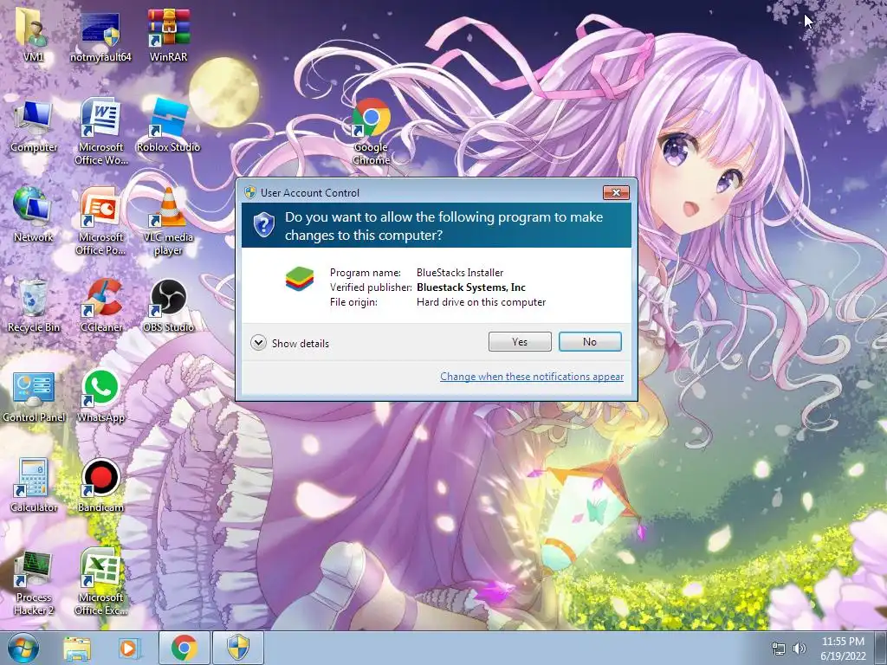Select the CCleaner shortcut
The image size is (887, 665).
(x=100, y=306)
